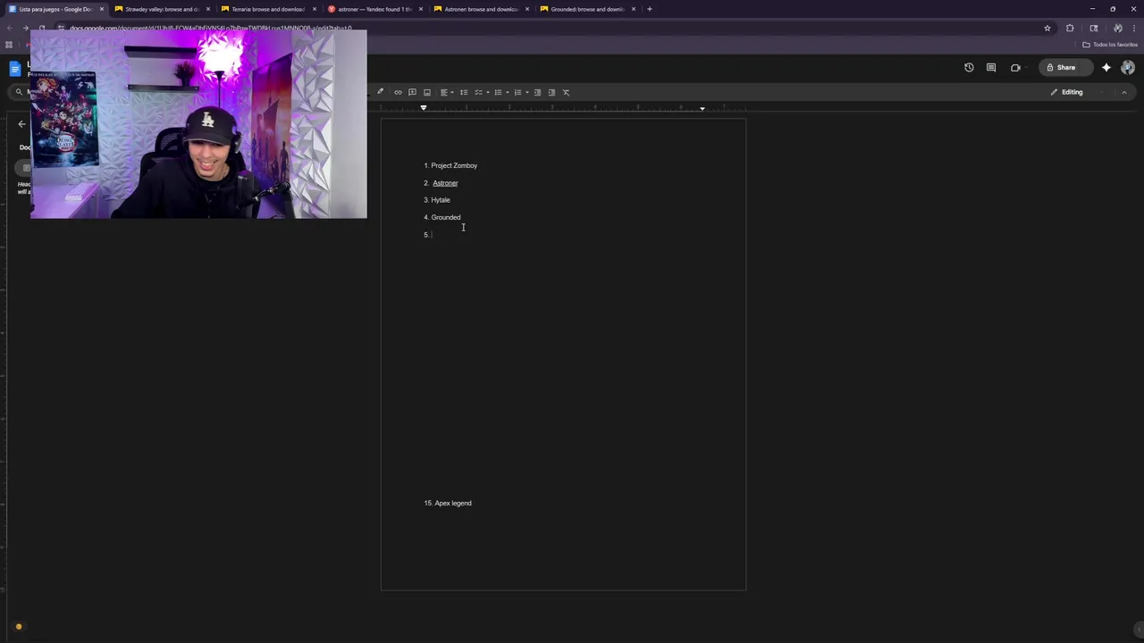1144x643 pixels.
Task: Open the Gemini sparkle assistant
Action: 1106,67
